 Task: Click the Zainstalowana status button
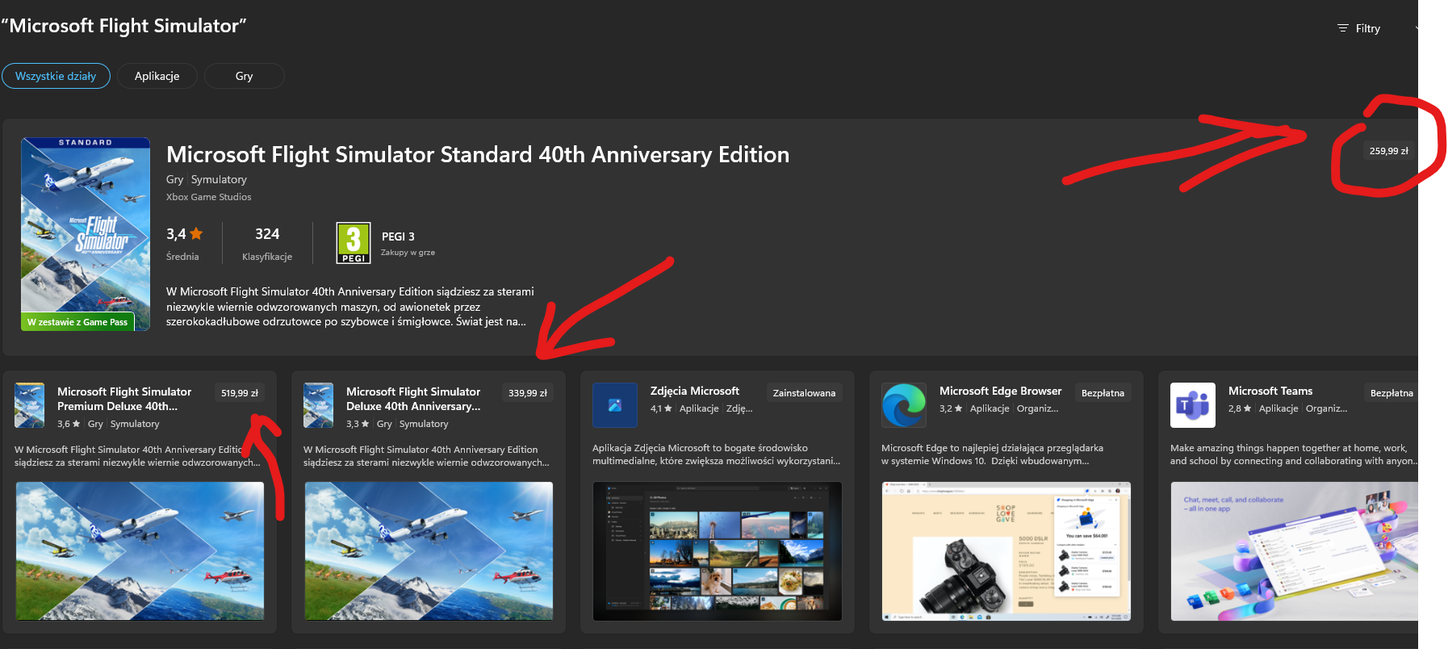click(804, 393)
